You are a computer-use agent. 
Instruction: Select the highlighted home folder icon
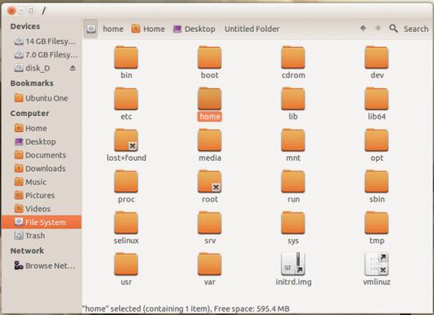[x=209, y=98]
